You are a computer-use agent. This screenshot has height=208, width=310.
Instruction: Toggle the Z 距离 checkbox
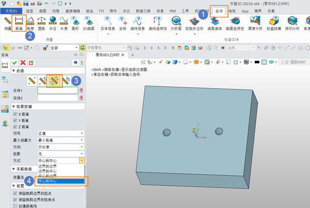[x=15, y=127]
